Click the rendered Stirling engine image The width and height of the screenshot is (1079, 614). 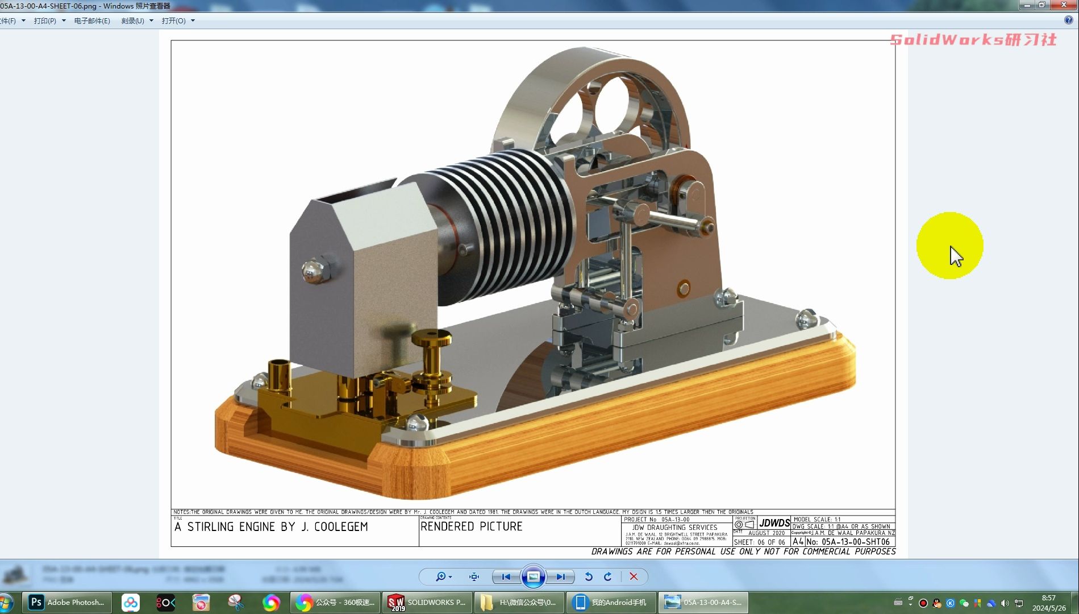coord(534,273)
